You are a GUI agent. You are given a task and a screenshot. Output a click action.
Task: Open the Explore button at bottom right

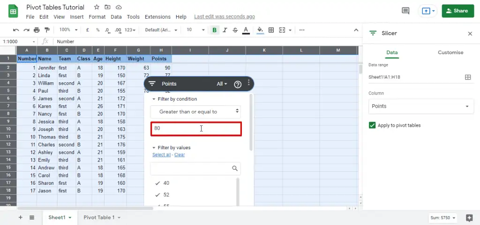click(x=469, y=218)
